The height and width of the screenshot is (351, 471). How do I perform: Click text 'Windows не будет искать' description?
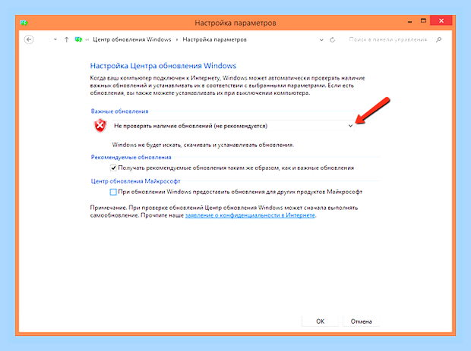click(203, 145)
